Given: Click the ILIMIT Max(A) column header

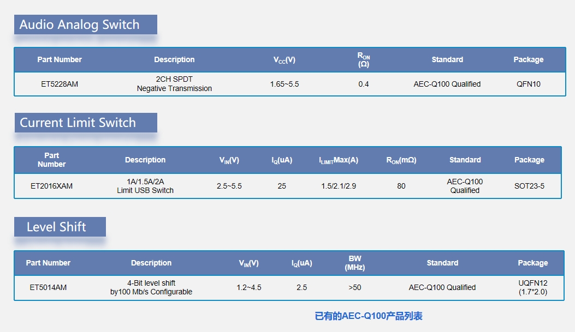Looking at the screenshot, I should 339,160.
